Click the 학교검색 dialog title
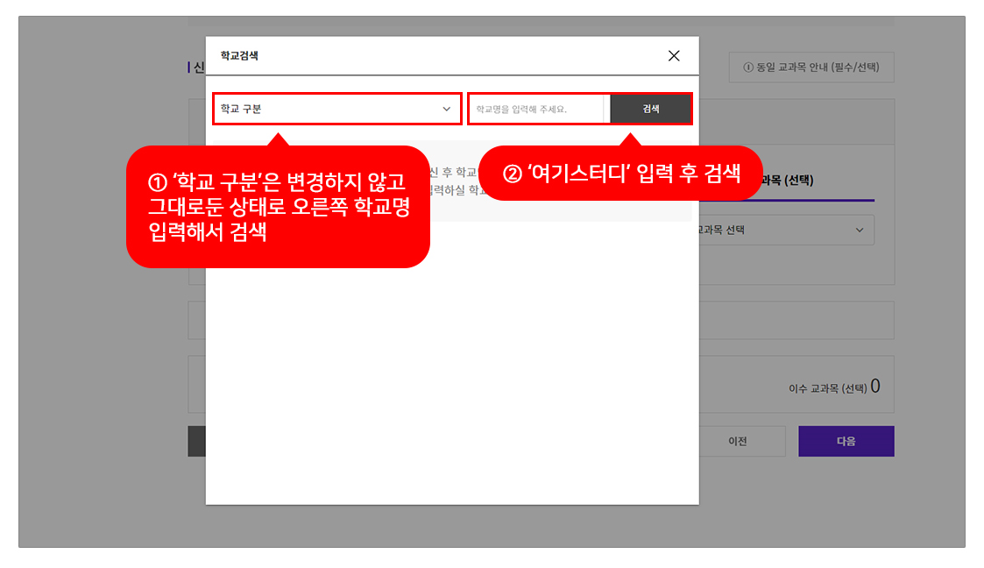984x568 pixels. (239, 56)
